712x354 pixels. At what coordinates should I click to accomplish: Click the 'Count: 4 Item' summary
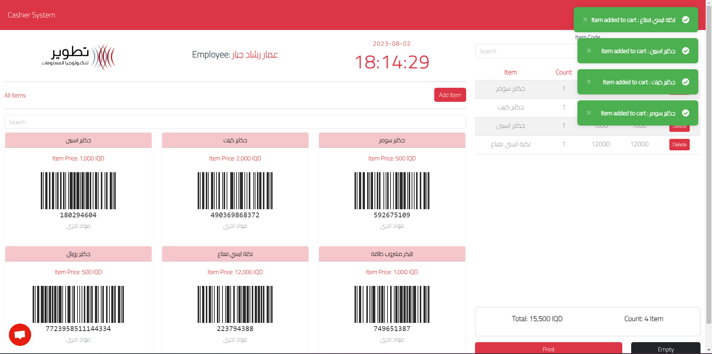coord(644,319)
